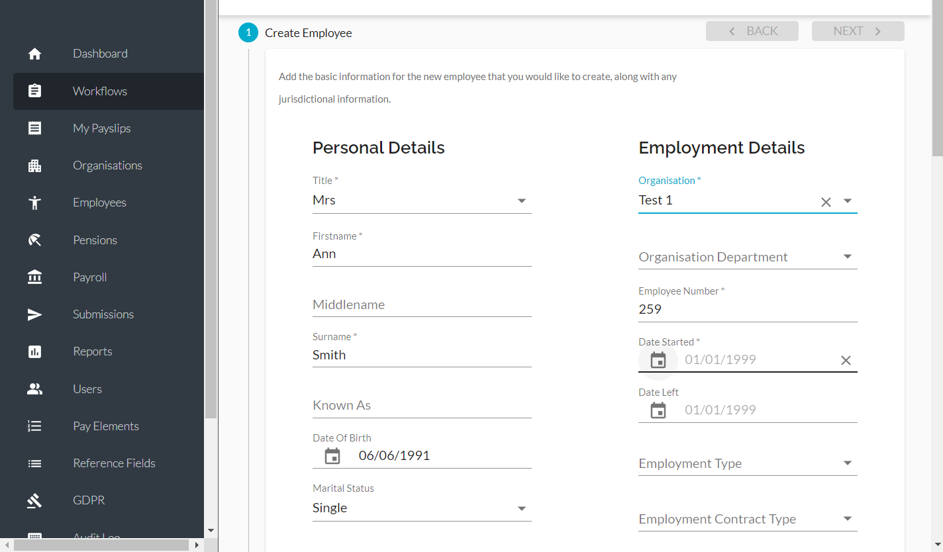Open the Marital Status dropdown

pyautogui.click(x=422, y=508)
